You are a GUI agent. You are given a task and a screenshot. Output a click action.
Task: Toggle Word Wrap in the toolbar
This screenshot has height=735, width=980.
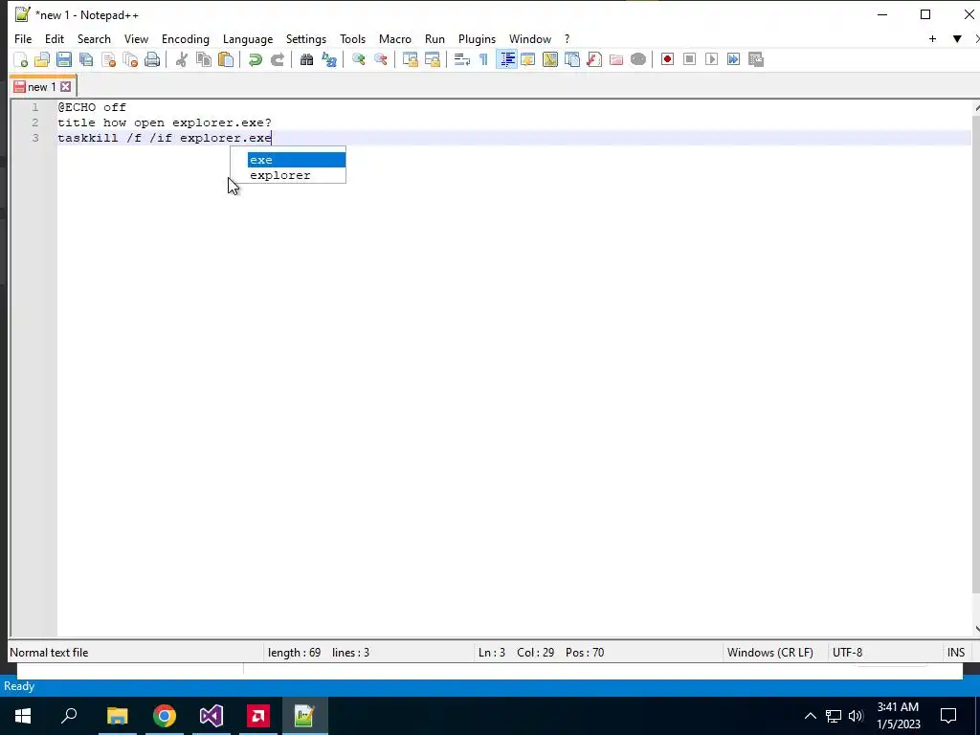(462, 59)
